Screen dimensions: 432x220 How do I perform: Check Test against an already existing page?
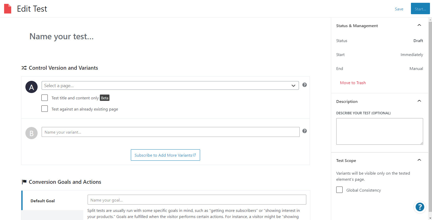(x=45, y=109)
